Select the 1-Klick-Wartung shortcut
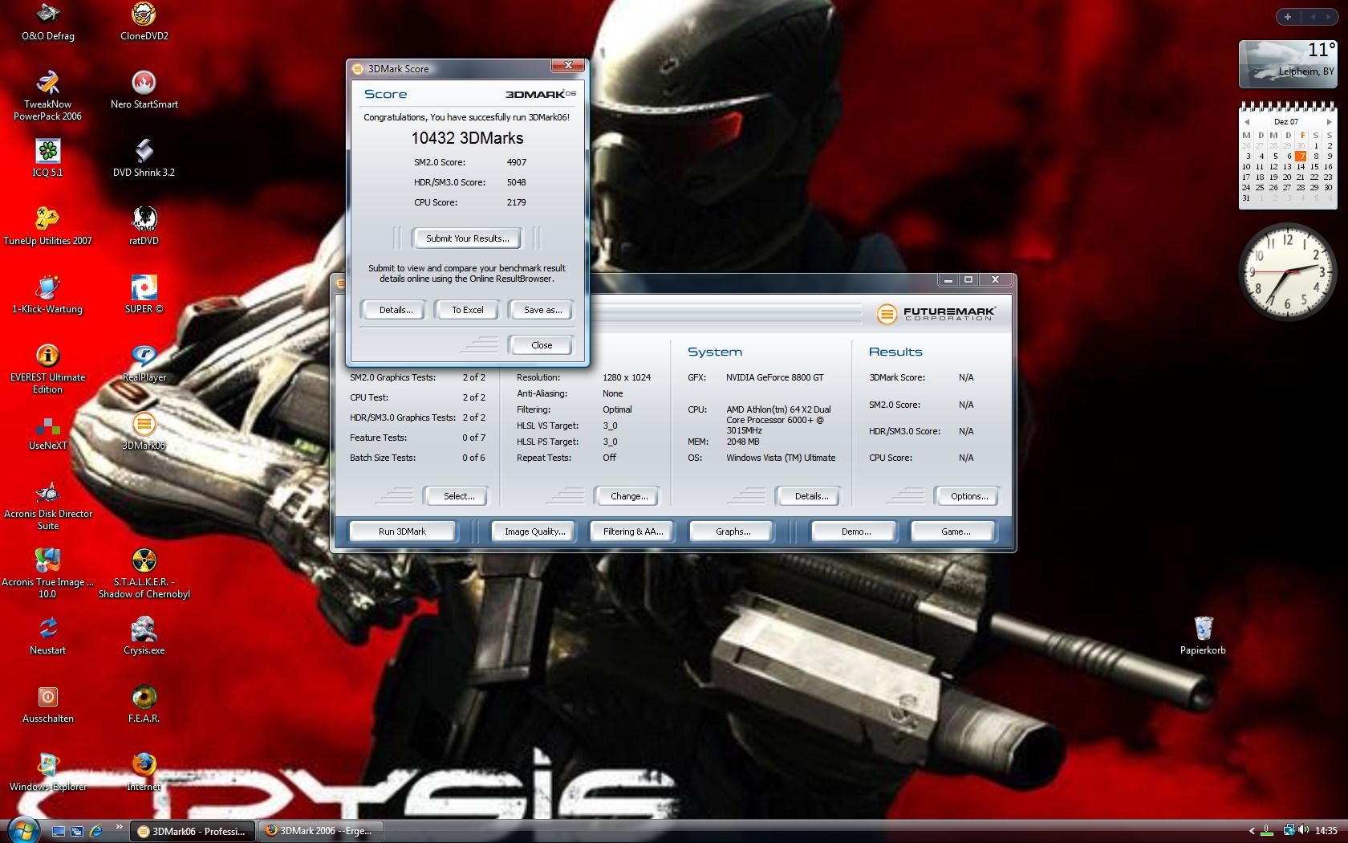This screenshot has height=843, width=1348. tap(48, 295)
